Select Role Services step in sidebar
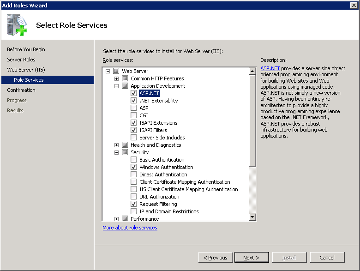The width and height of the screenshot is (360, 271). pos(48,80)
